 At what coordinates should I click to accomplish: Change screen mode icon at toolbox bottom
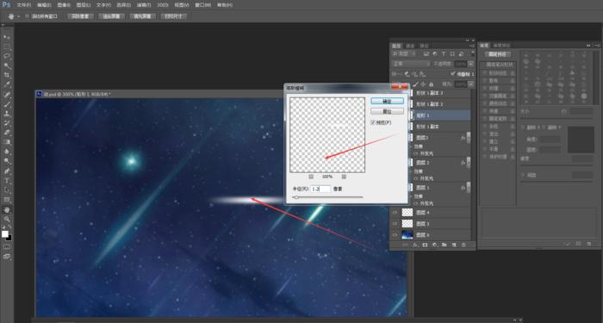pos(7,257)
